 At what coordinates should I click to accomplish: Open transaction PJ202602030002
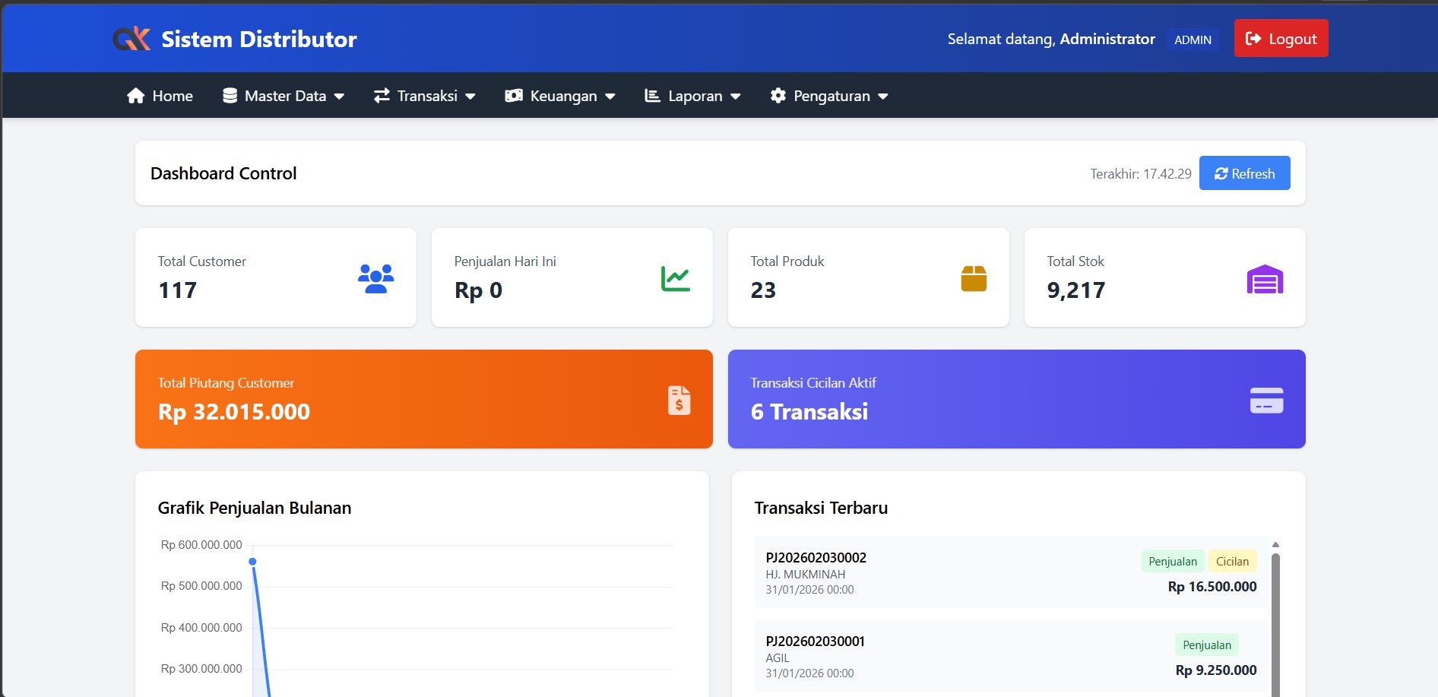(x=816, y=558)
